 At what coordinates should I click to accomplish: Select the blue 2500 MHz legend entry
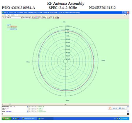12,29
